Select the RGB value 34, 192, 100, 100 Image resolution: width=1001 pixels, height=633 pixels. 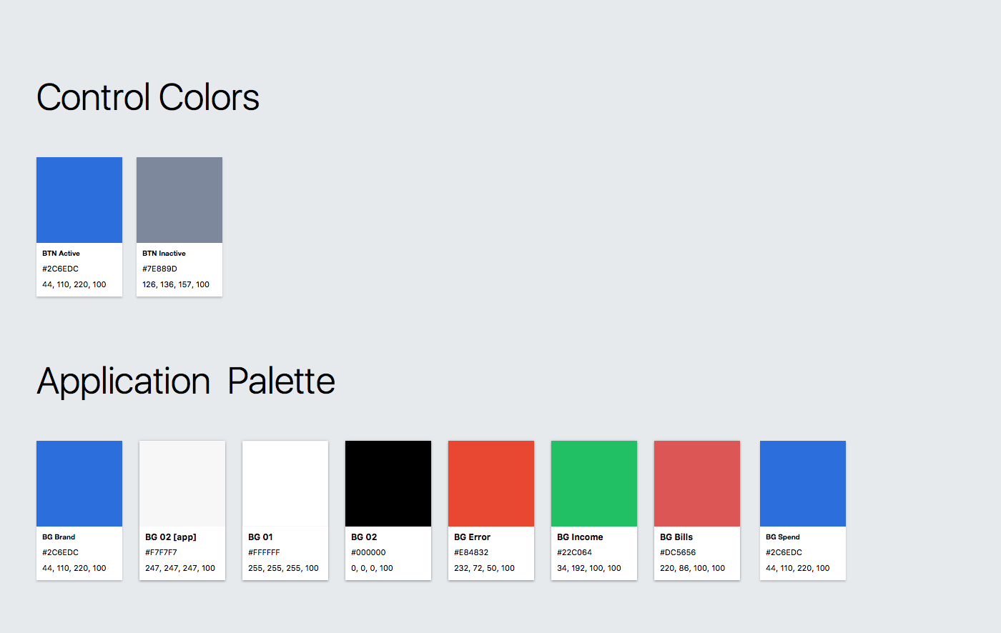pos(589,569)
